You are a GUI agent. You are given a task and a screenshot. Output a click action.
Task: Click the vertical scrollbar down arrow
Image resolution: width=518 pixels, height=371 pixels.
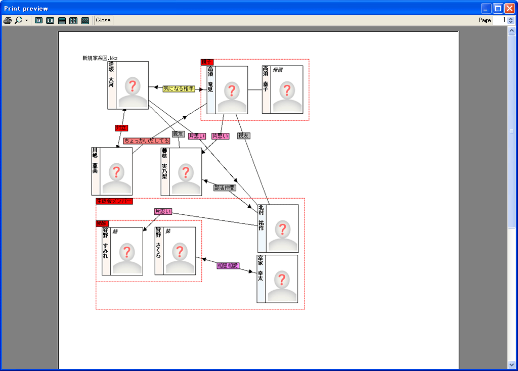511,364
